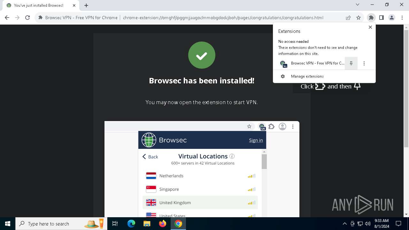Screen dimensions: 409x230
Task: Click the '600+ servers in 42 Virtual Locations' text
Action: point(203,163)
